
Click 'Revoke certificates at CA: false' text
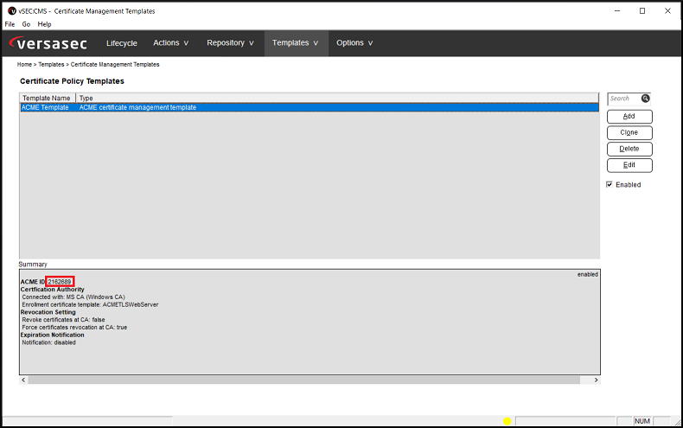(64, 320)
